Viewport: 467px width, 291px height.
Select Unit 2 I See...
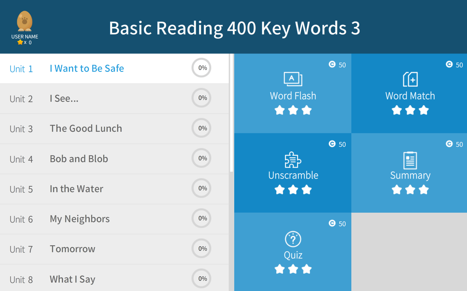[64, 98]
